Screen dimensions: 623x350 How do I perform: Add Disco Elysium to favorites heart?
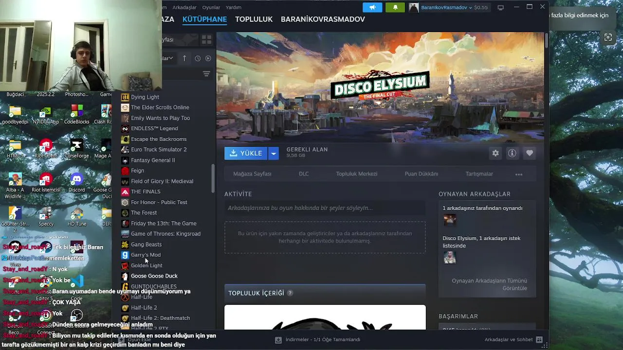tap(530, 153)
